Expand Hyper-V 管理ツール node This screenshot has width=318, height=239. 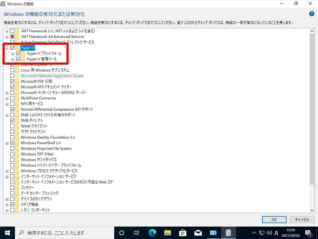point(13,59)
